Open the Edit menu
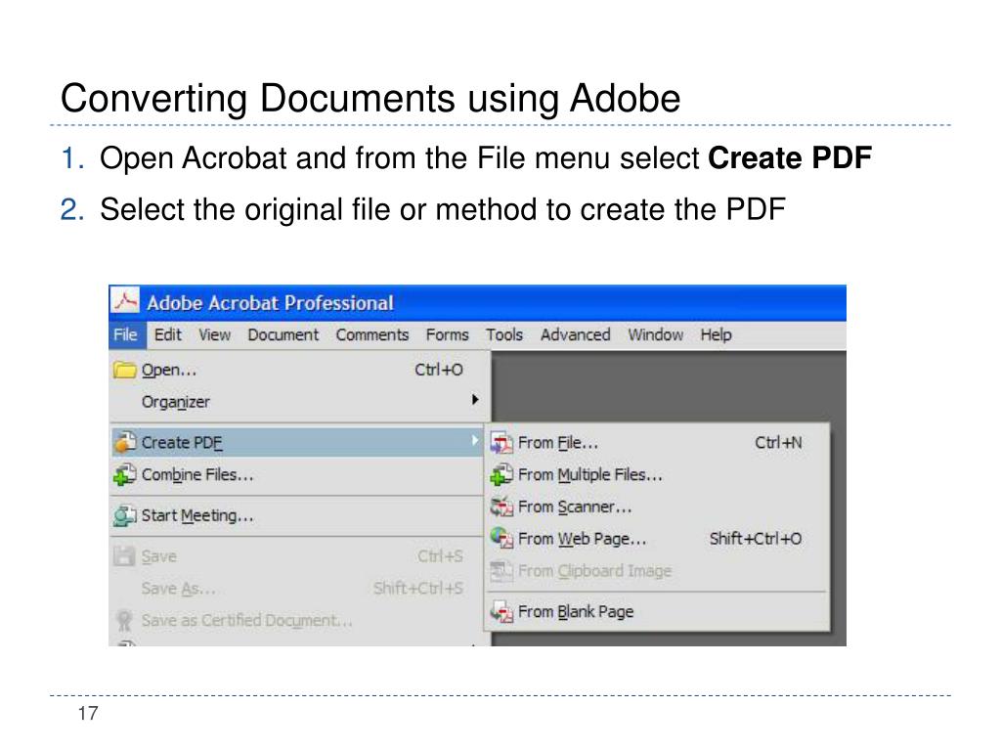Viewport: 1001px width, 751px height. (x=168, y=334)
